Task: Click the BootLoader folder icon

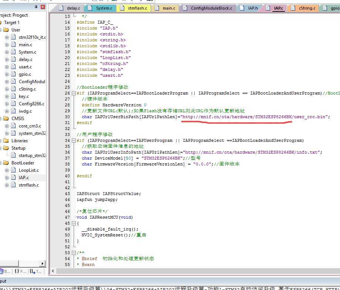Action: point(6,163)
